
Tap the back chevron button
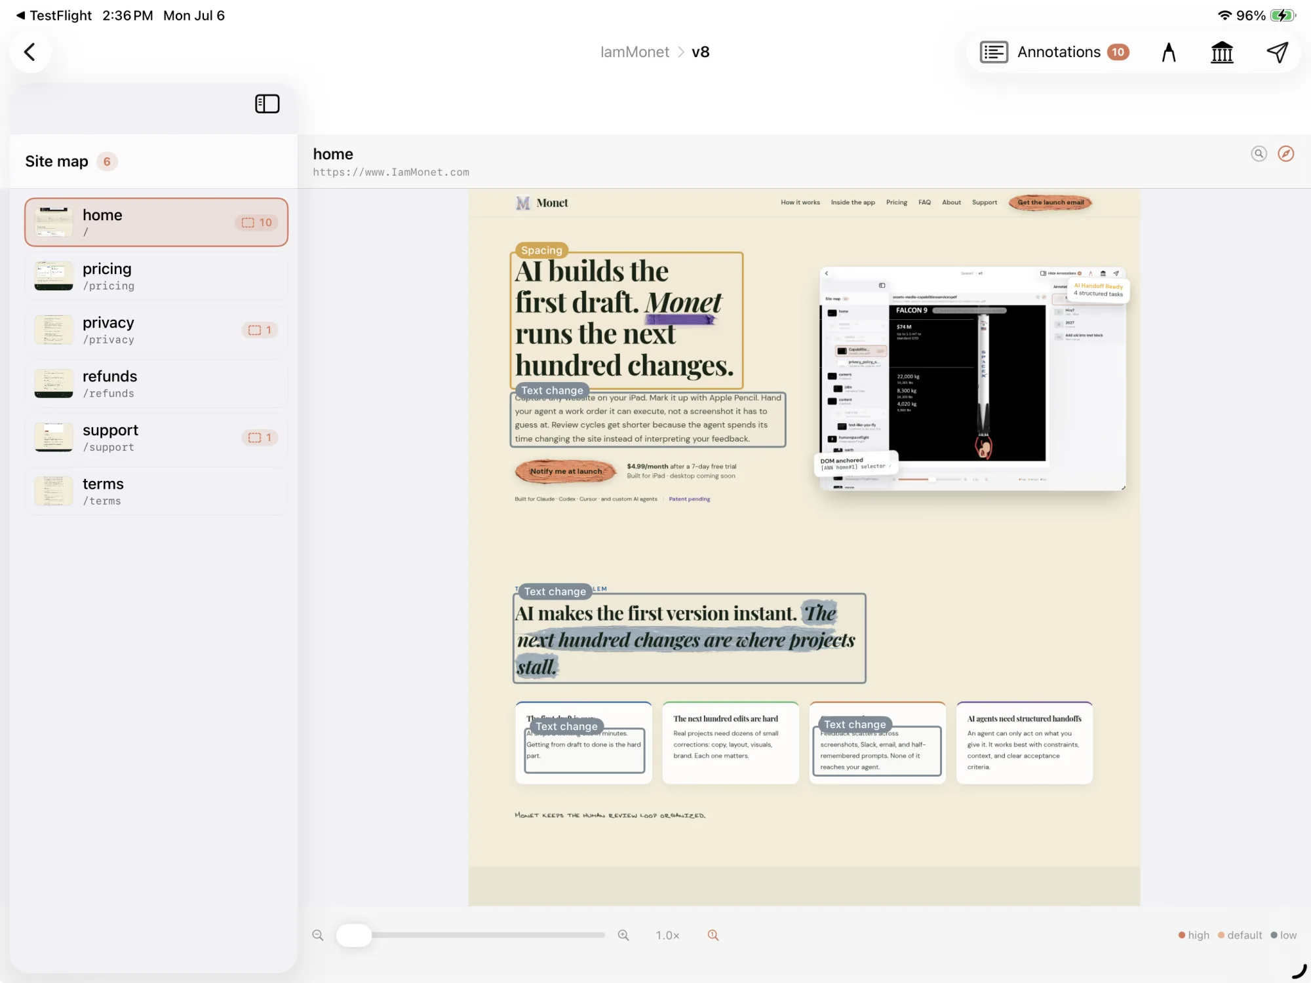[30, 52]
